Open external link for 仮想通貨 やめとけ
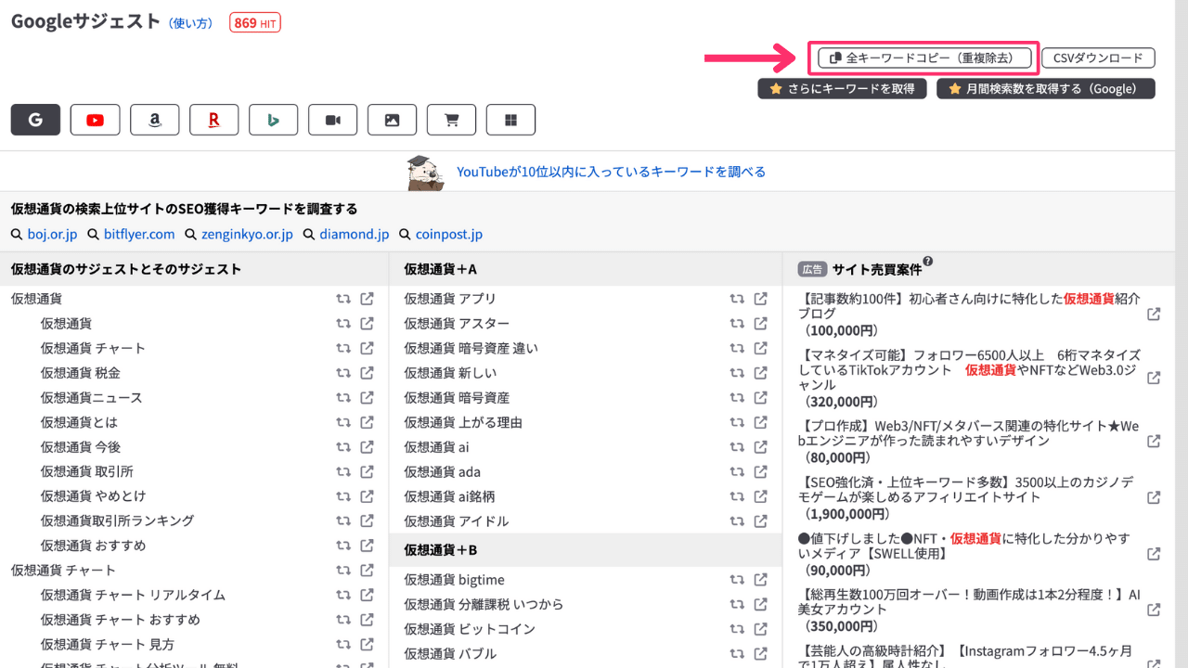The height and width of the screenshot is (668, 1188). 367,495
